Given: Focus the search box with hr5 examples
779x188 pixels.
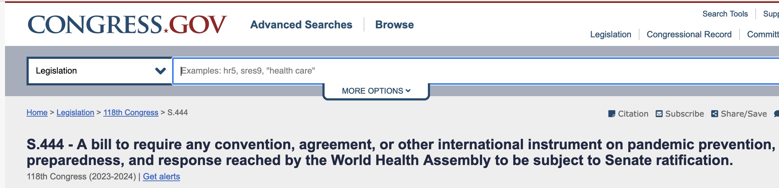Looking at the screenshot, I should [x=466, y=71].
